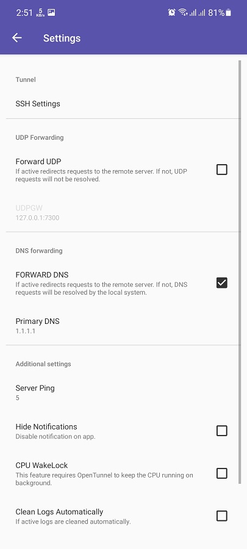Image resolution: width=247 pixels, height=549 pixels.
Task: Tap the clock time in status bar
Action: [24, 13]
